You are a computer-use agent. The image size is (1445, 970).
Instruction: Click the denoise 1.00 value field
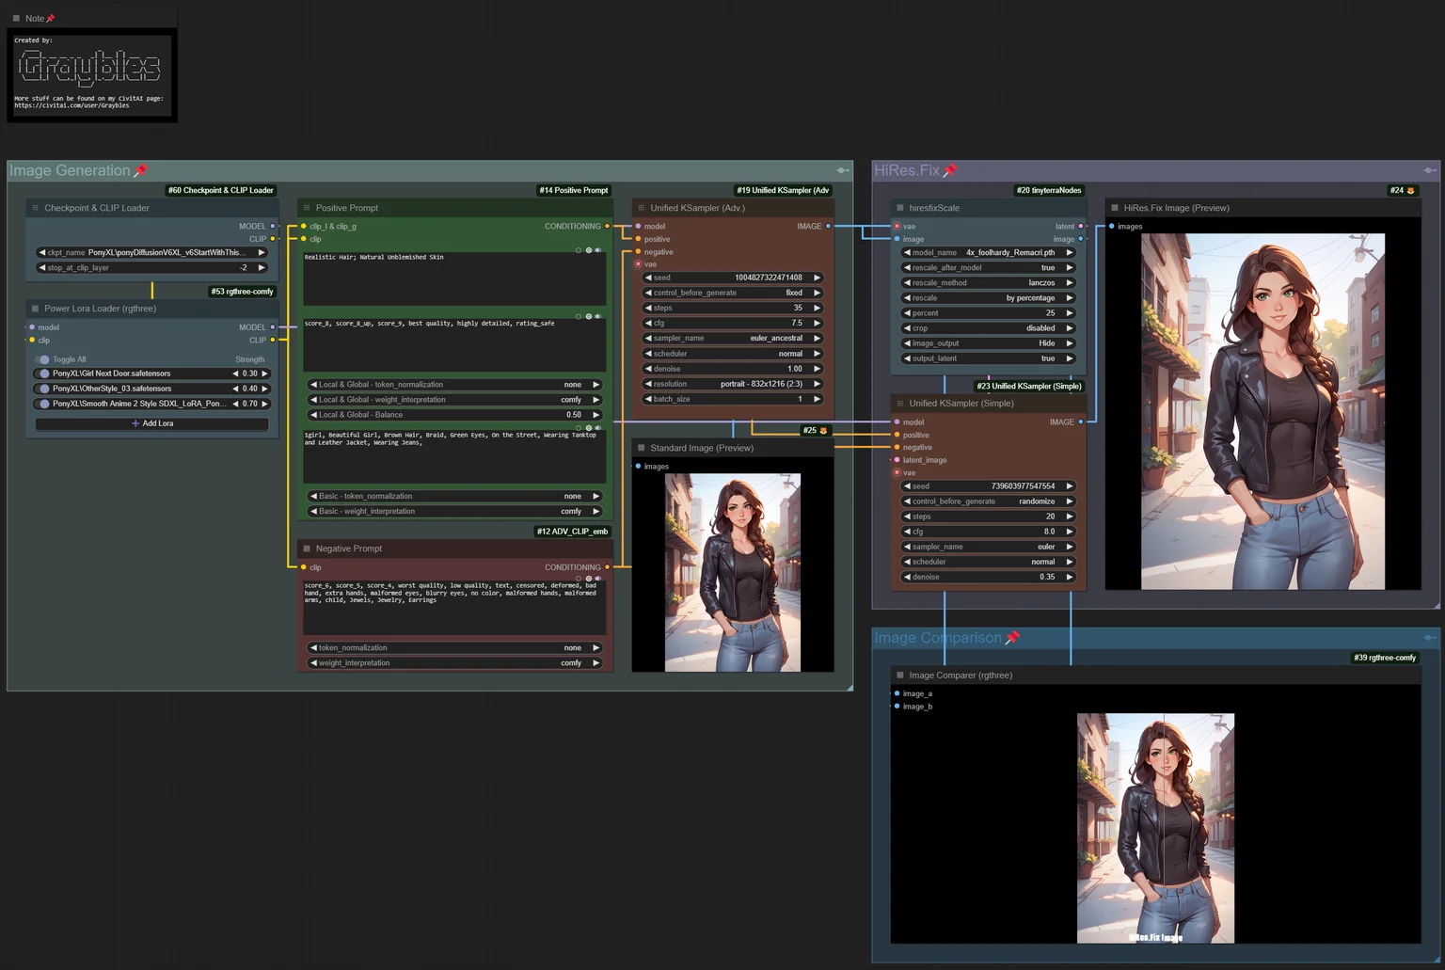coord(733,369)
